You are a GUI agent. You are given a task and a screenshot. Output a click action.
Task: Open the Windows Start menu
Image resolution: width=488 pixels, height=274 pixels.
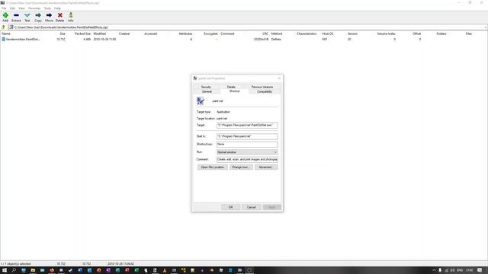5,270
